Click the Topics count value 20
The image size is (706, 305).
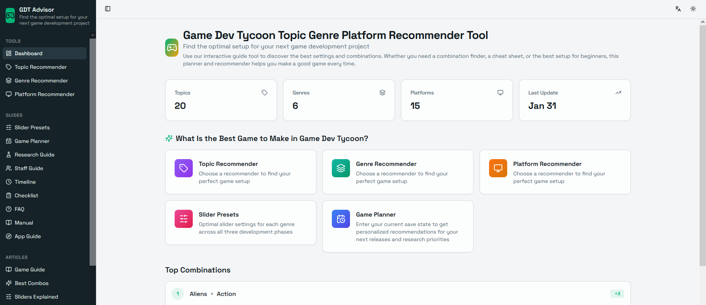click(x=180, y=106)
